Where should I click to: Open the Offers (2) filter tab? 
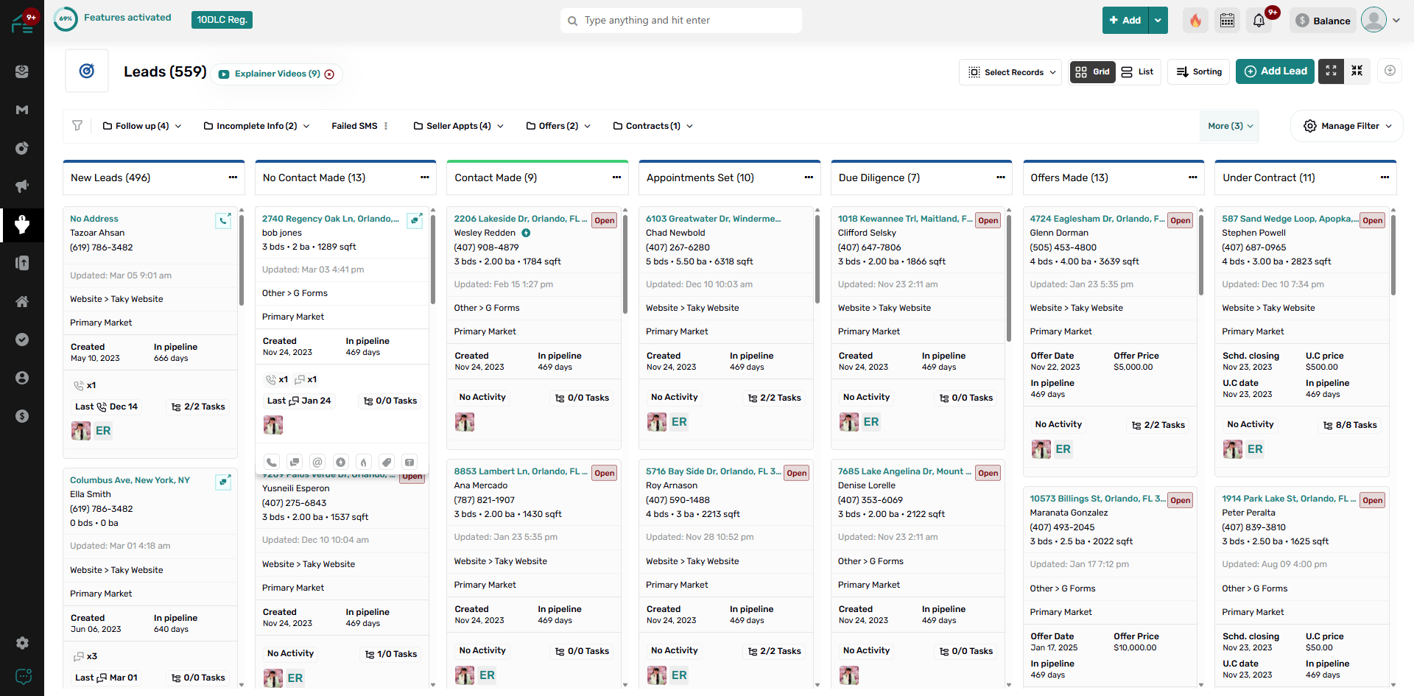tap(558, 126)
